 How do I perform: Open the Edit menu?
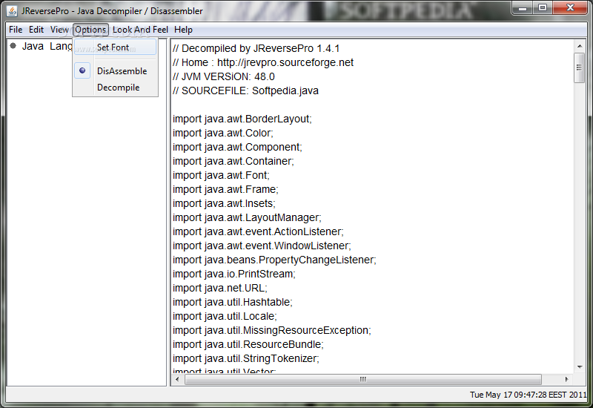point(36,30)
